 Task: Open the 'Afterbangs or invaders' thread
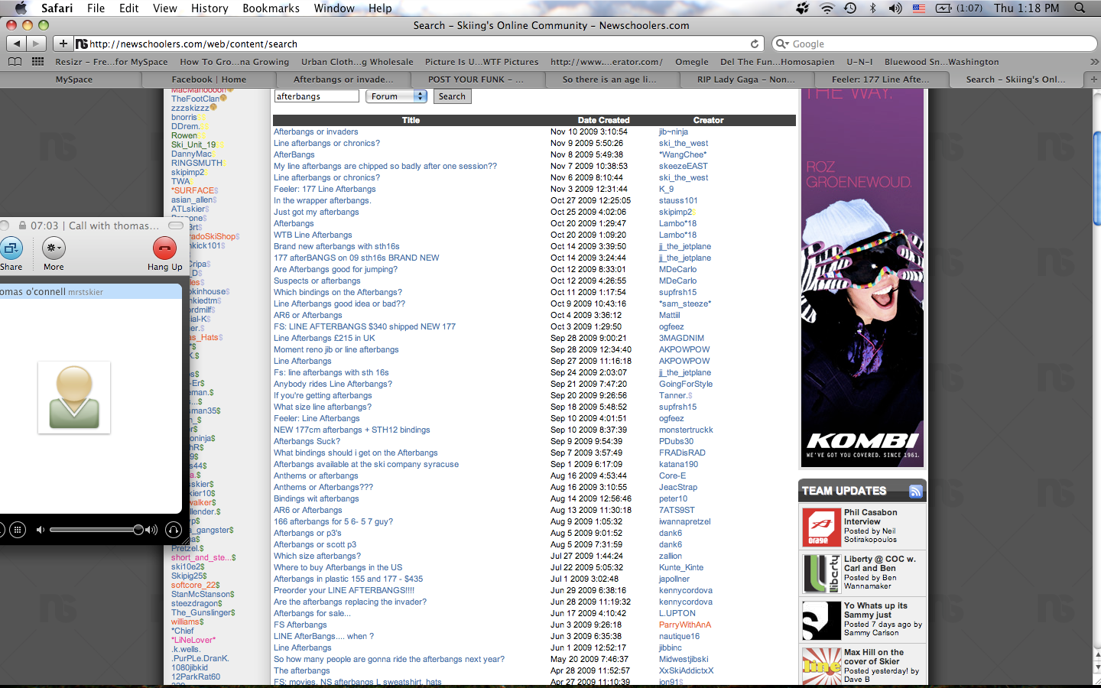point(316,131)
